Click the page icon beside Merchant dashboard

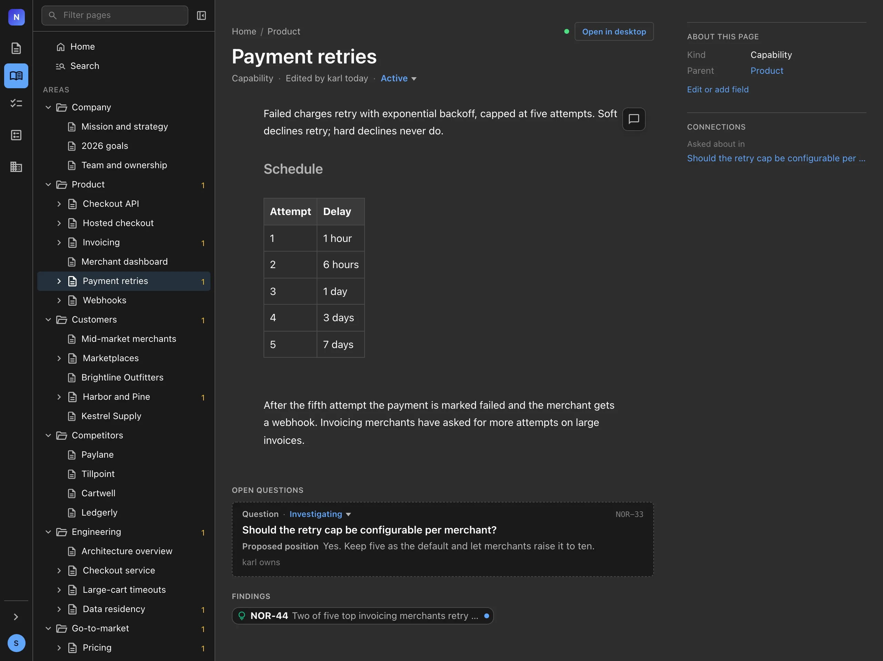[x=72, y=262]
